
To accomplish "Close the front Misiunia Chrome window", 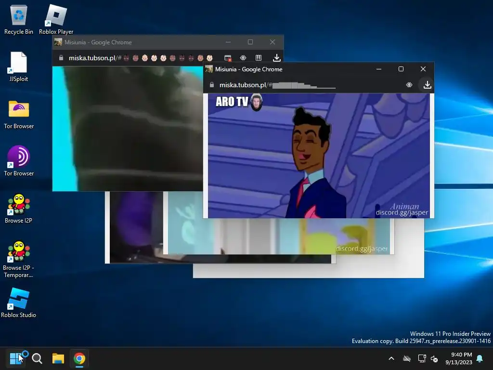I will click(x=423, y=69).
